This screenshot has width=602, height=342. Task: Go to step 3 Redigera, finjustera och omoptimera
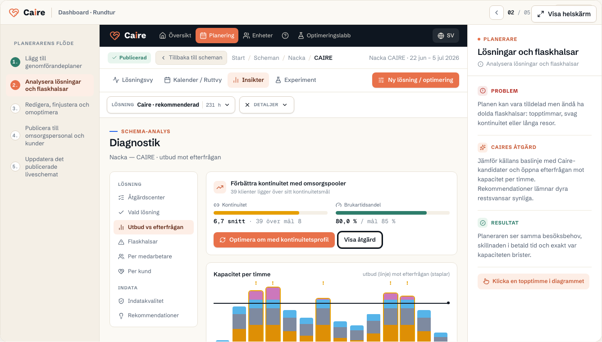click(50, 108)
